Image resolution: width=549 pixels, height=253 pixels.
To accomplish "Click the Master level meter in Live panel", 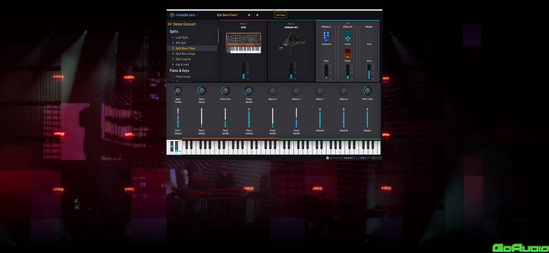I will click(369, 72).
